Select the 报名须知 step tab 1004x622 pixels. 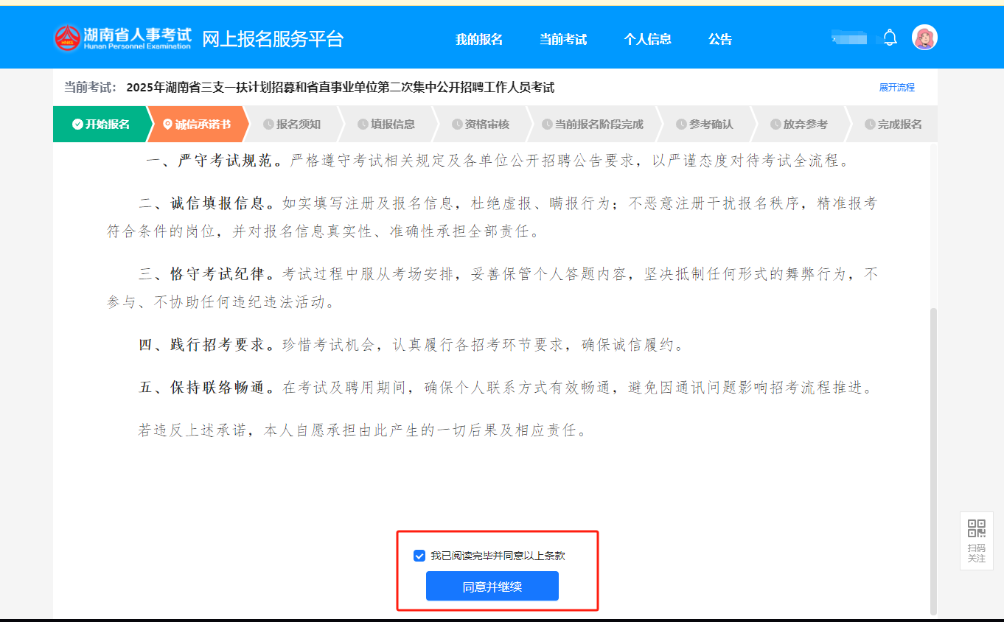pyautogui.click(x=291, y=125)
